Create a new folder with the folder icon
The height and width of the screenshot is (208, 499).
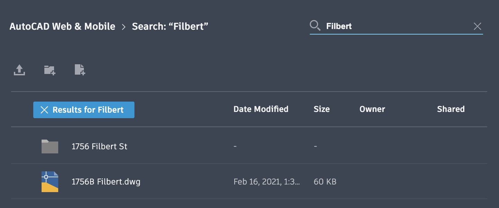(50, 70)
